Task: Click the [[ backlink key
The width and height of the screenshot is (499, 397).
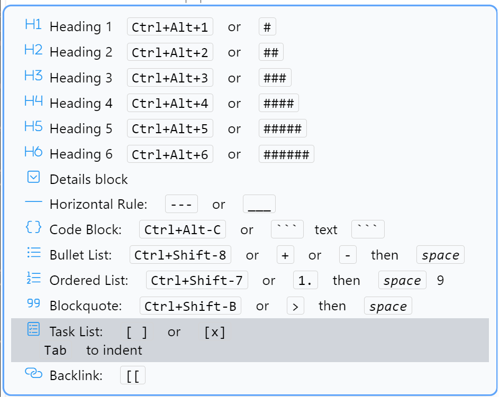Action: (133, 375)
